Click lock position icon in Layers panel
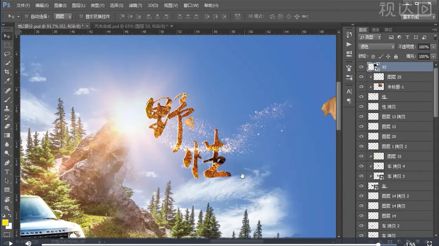439x246 pixels. pos(388,57)
